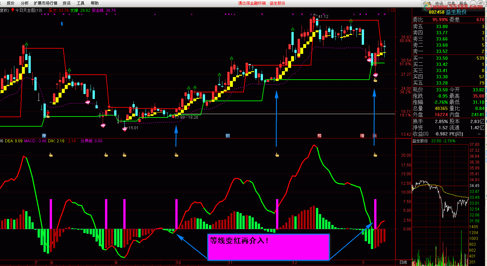Click the hand icon above November magenta bar
This screenshot has height=266, width=487.
pos(277,155)
